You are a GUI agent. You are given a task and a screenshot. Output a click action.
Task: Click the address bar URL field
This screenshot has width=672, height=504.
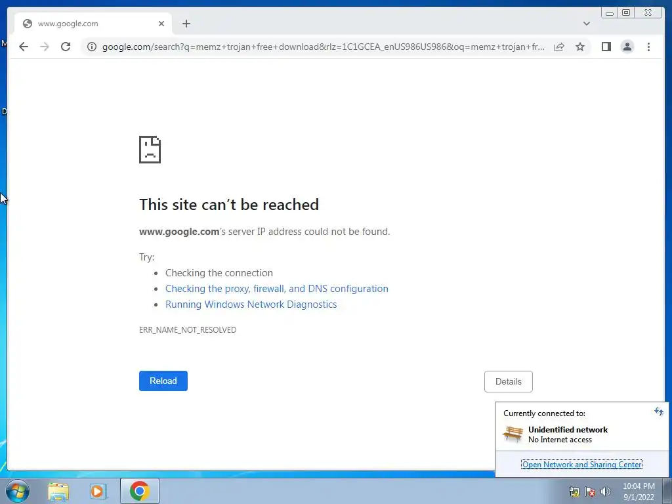324,47
